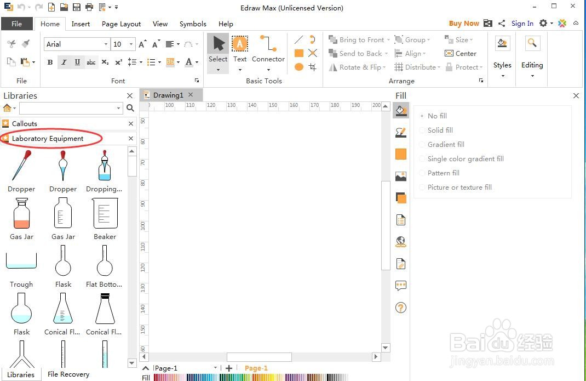
Task: Pick the arc drawing tool
Action: point(312,39)
